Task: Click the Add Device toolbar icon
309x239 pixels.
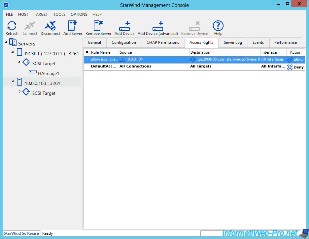Action: pyautogui.click(x=124, y=26)
